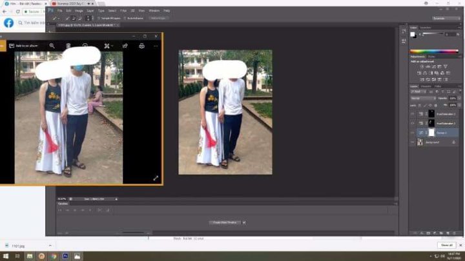Image resolution: width=465 pixels, height=261 pixels.
Task: Switch to the Channels tab
Action: pos(426,86)
